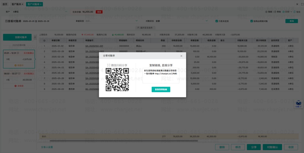Uncheck the 按商品明细对账 checkbox

click(252, 21)
